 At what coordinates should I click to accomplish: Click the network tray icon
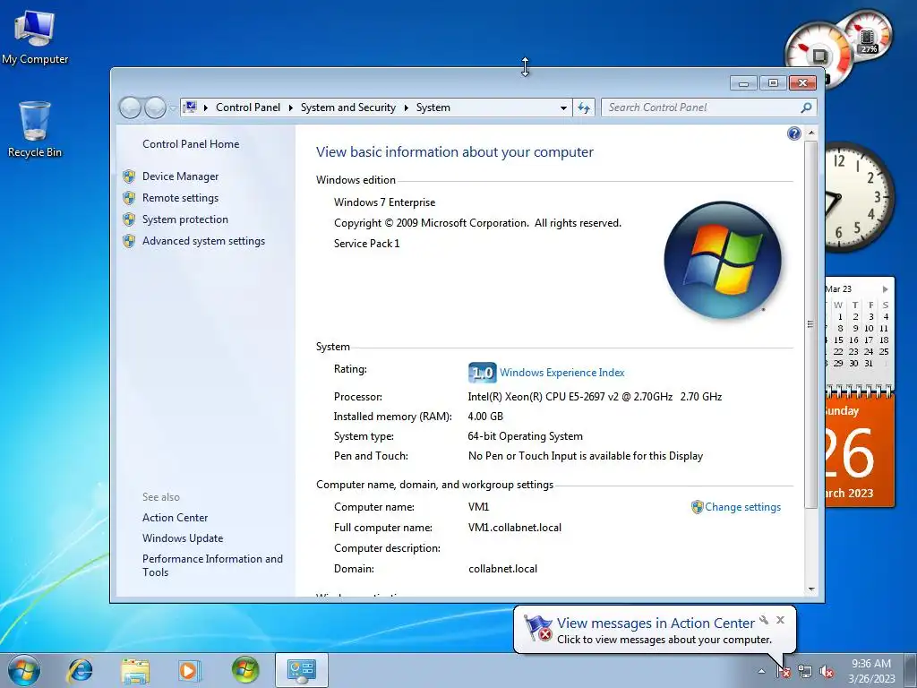click(805, 671)
